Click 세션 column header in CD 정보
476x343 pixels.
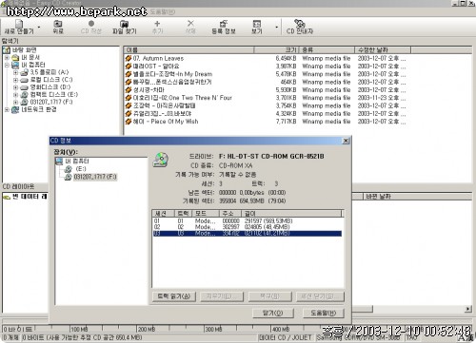pyautogui.click(x=164, y=214)
